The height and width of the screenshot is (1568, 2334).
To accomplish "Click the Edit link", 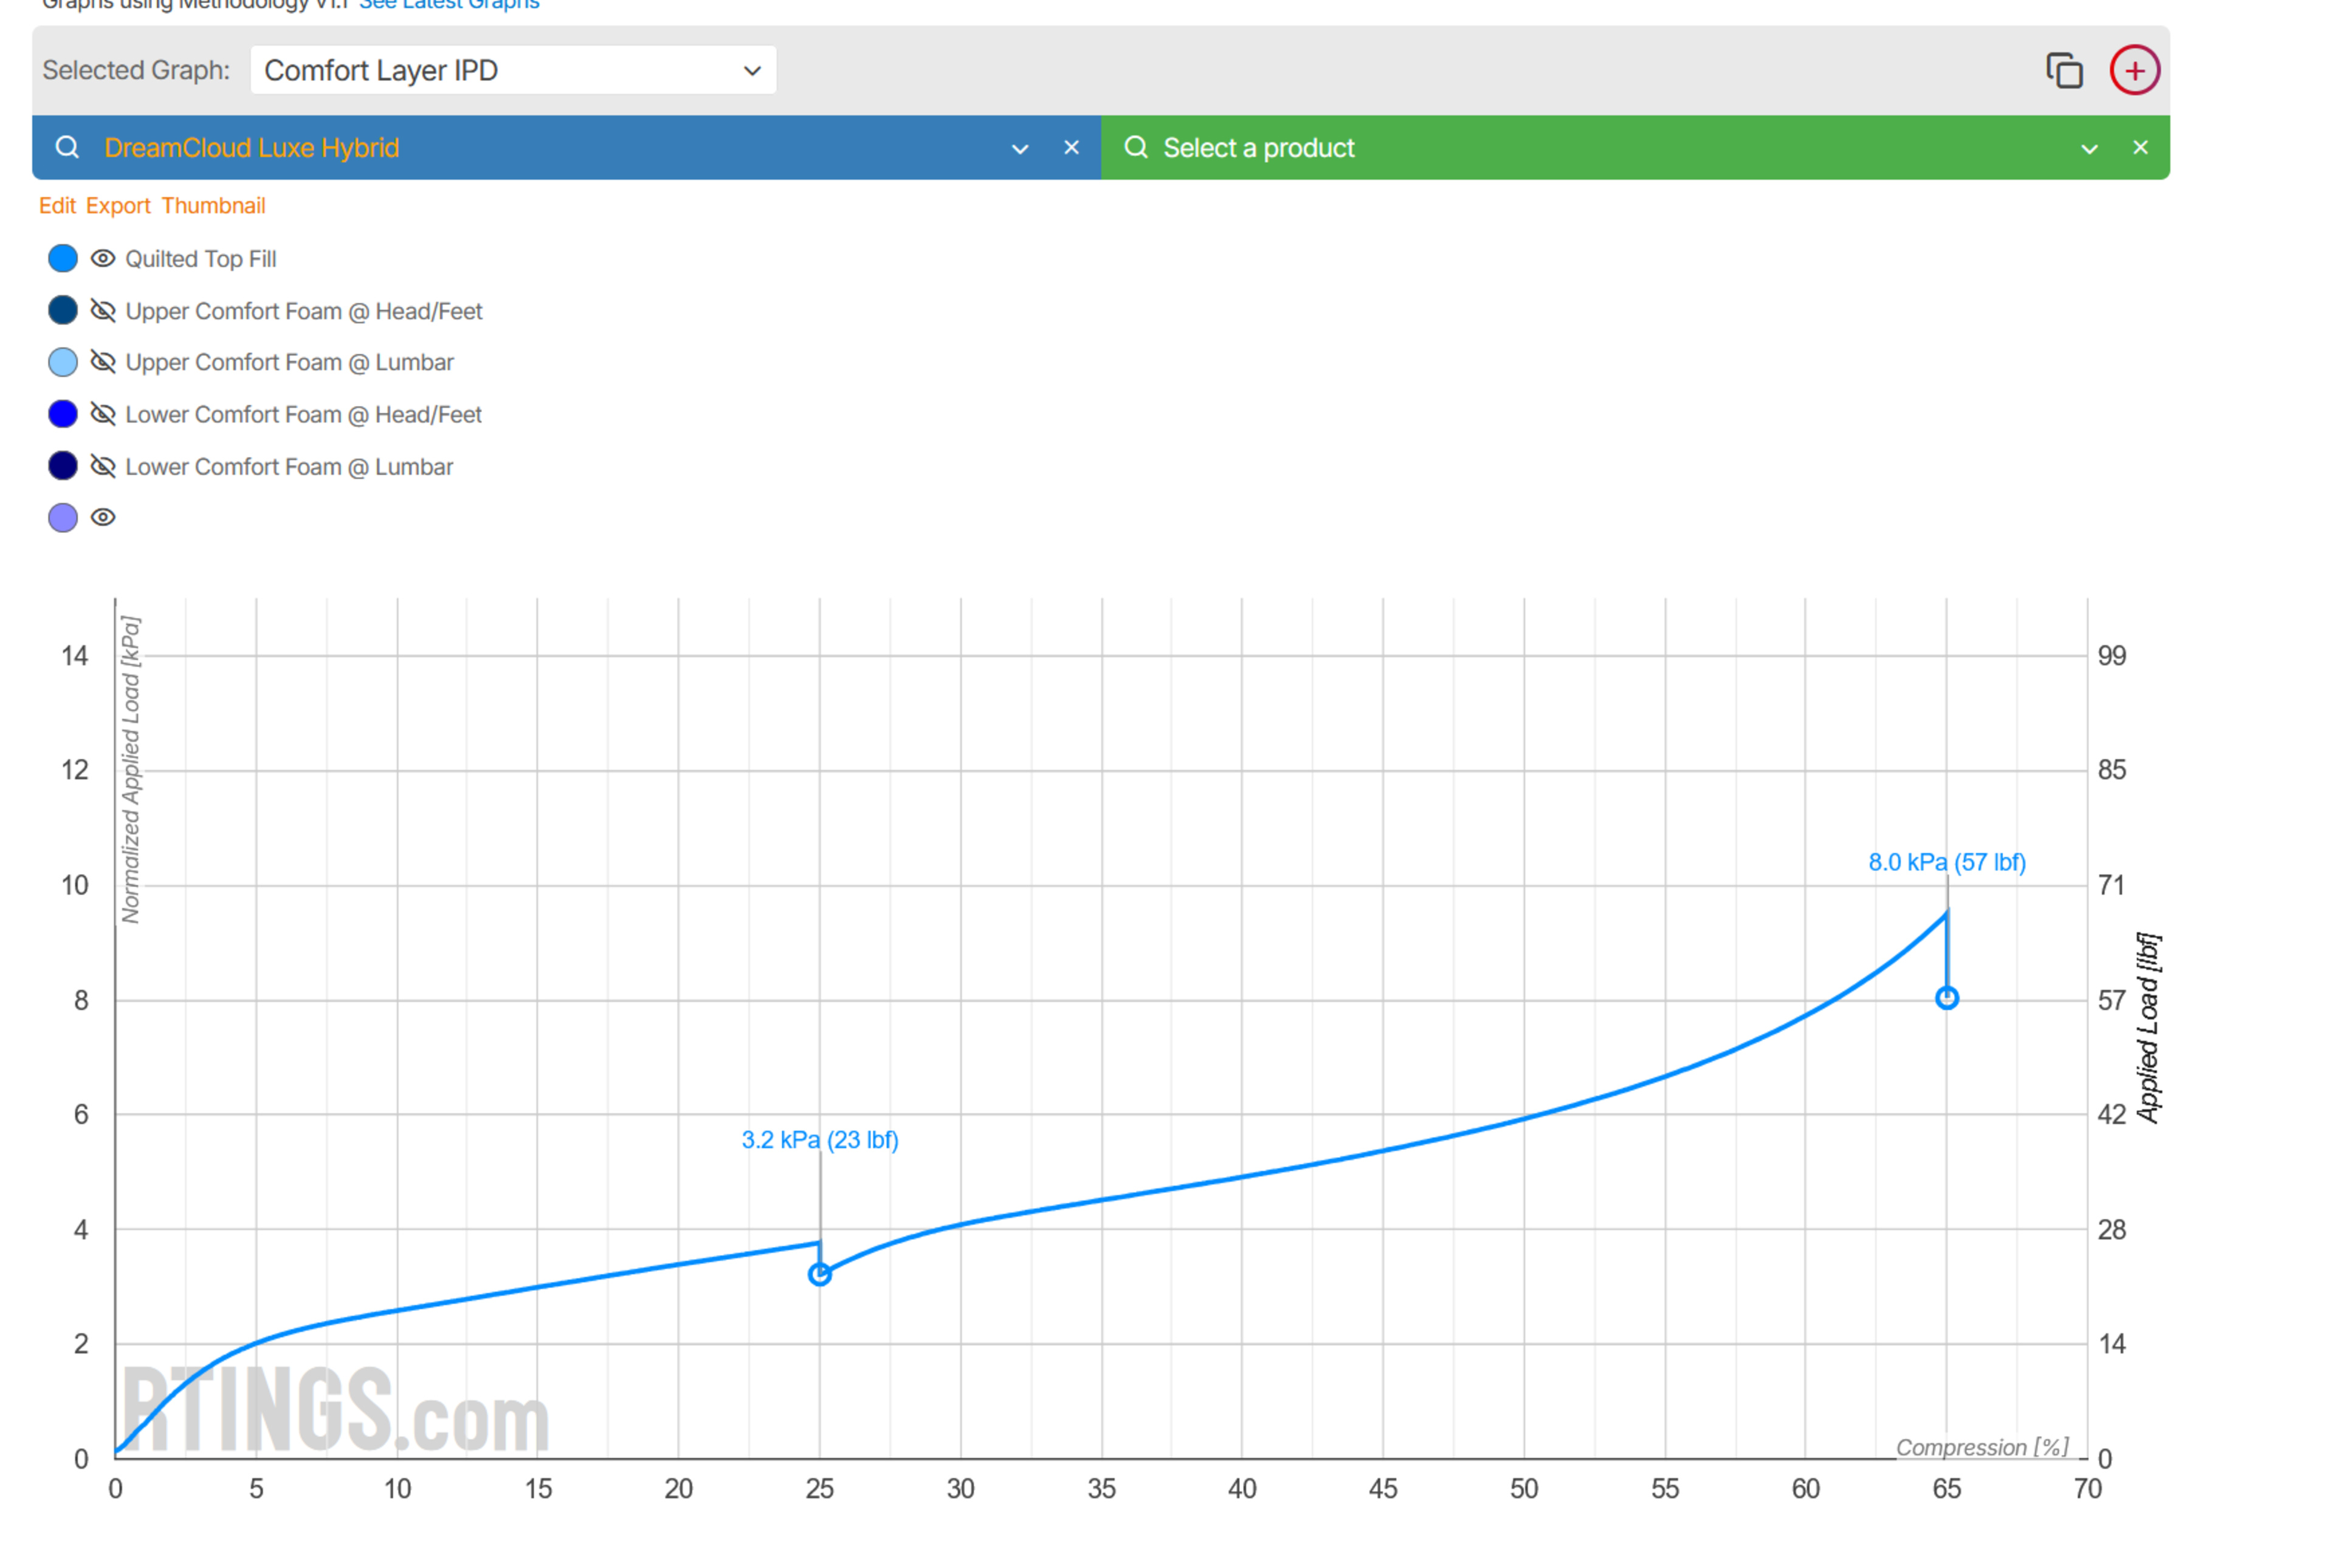I will (x=57, y=206).
